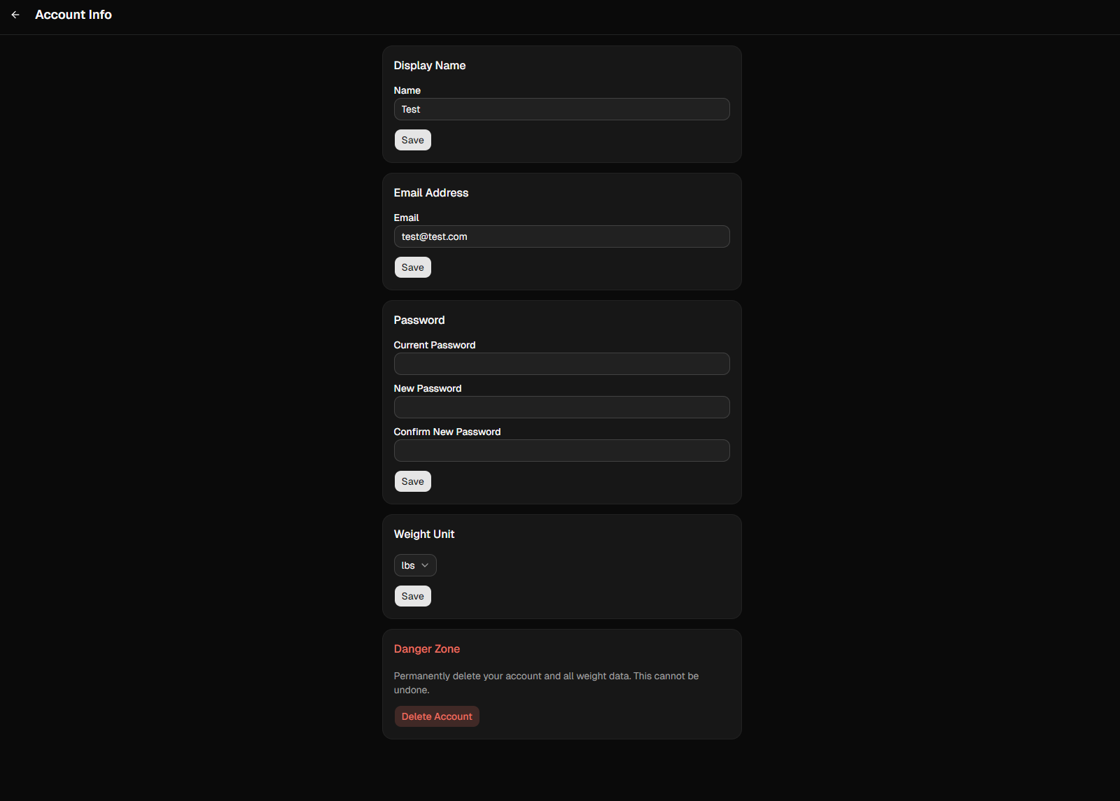Image resolution: width=1120 pixels, height=801 pixels.
Task: Select the Current Password input box
Action: tap(561, 364)
